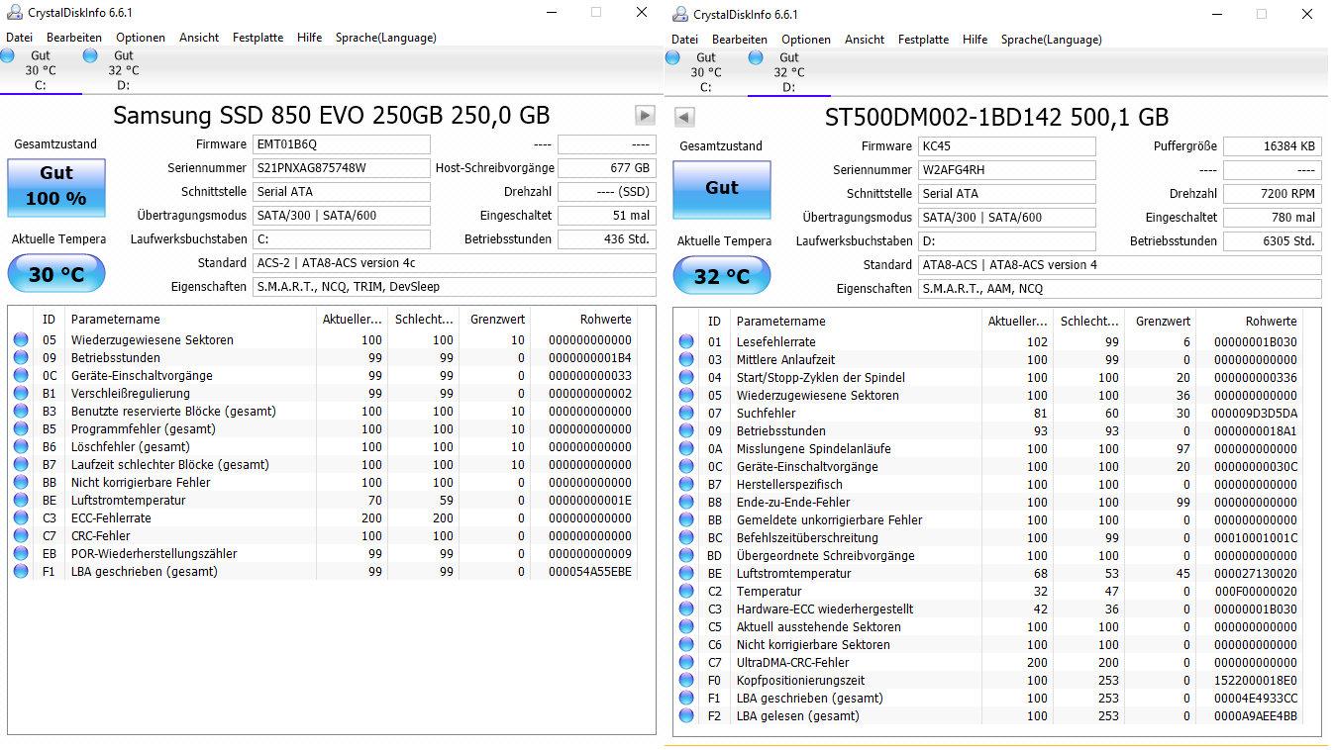1335x750 pixels.
Task: Click status orb for Befehlszeitüberschreitung row
Action: point(686,537)
